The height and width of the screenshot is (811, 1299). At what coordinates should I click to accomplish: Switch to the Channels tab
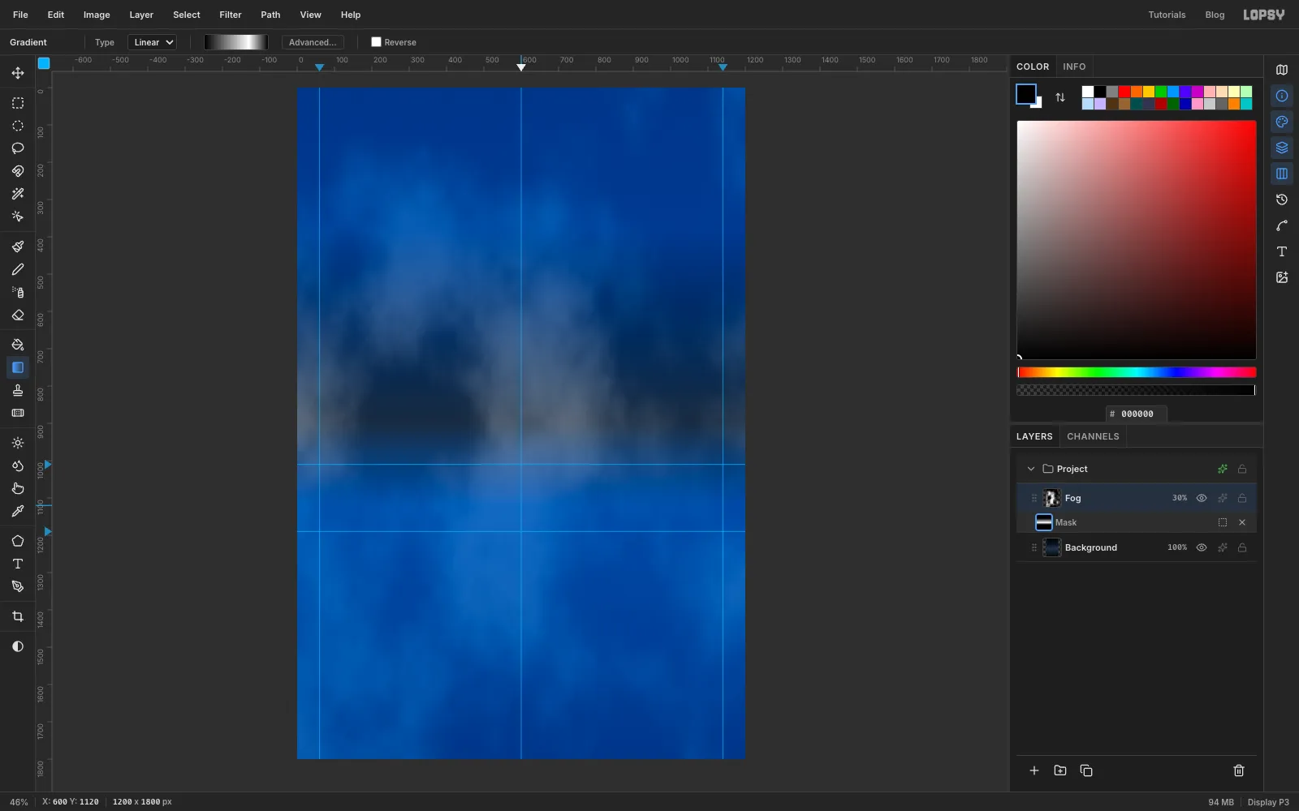coord(1093,436)
